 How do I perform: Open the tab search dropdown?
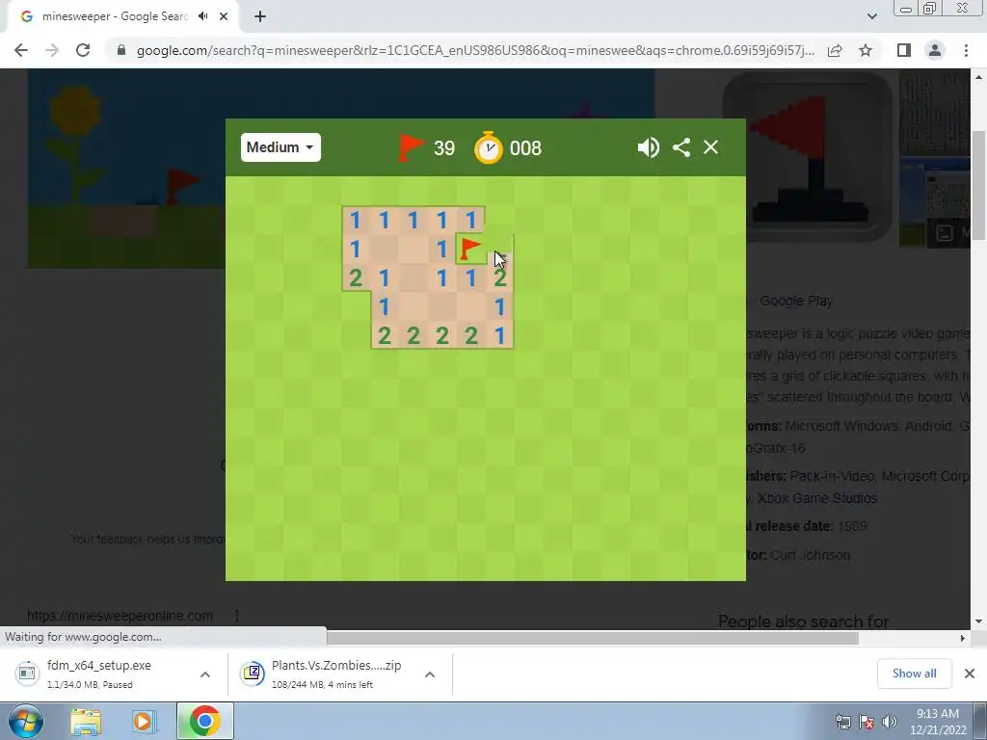point(871,16)
